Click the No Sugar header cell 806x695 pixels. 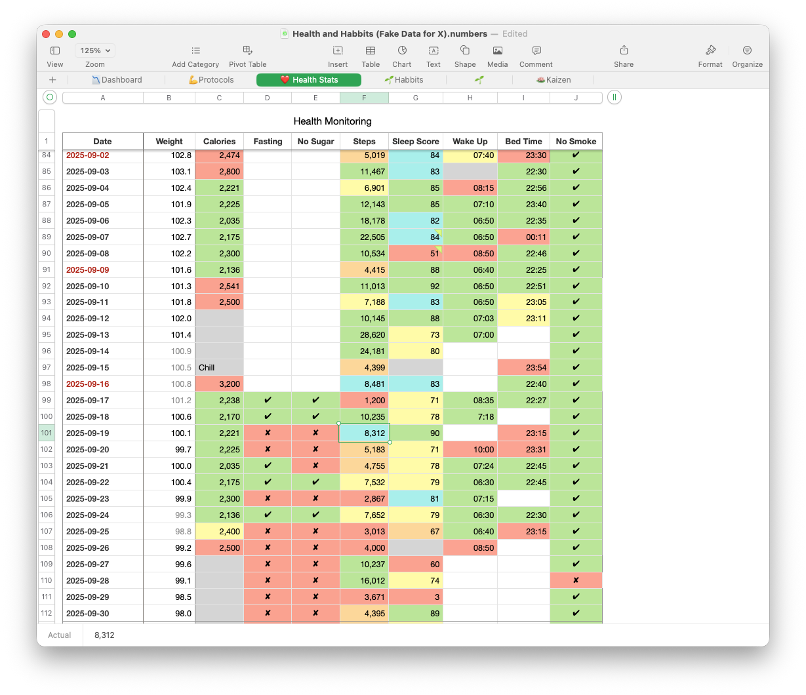315,141
